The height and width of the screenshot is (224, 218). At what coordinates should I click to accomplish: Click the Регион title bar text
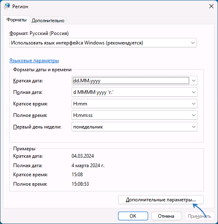pyautogui.click(x=20, y=7)
